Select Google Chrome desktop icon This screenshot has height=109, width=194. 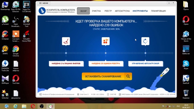coord(16,51)
